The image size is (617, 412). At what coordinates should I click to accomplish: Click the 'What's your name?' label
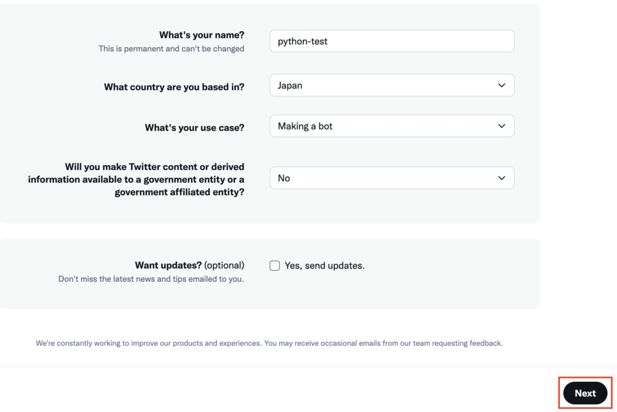click(201, 35)
